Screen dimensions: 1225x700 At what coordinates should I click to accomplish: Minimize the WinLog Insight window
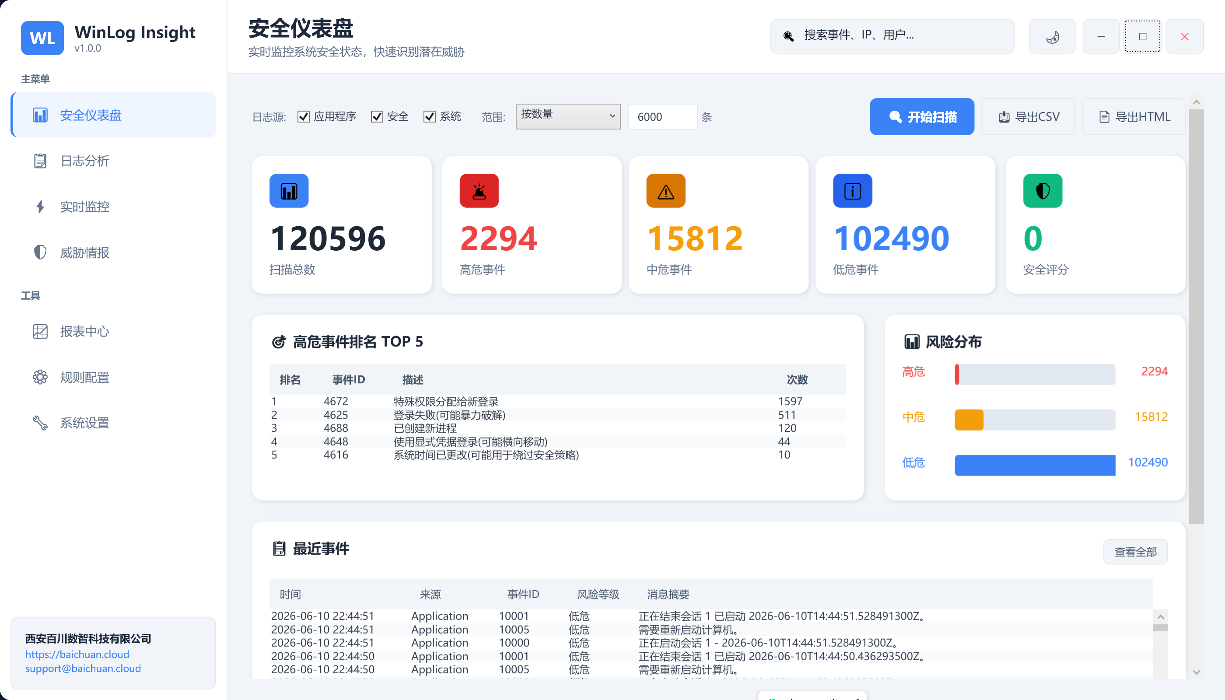1101,36
